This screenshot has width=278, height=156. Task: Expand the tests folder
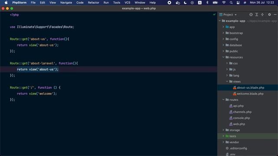pyautogui.click(x=223, y=136)
